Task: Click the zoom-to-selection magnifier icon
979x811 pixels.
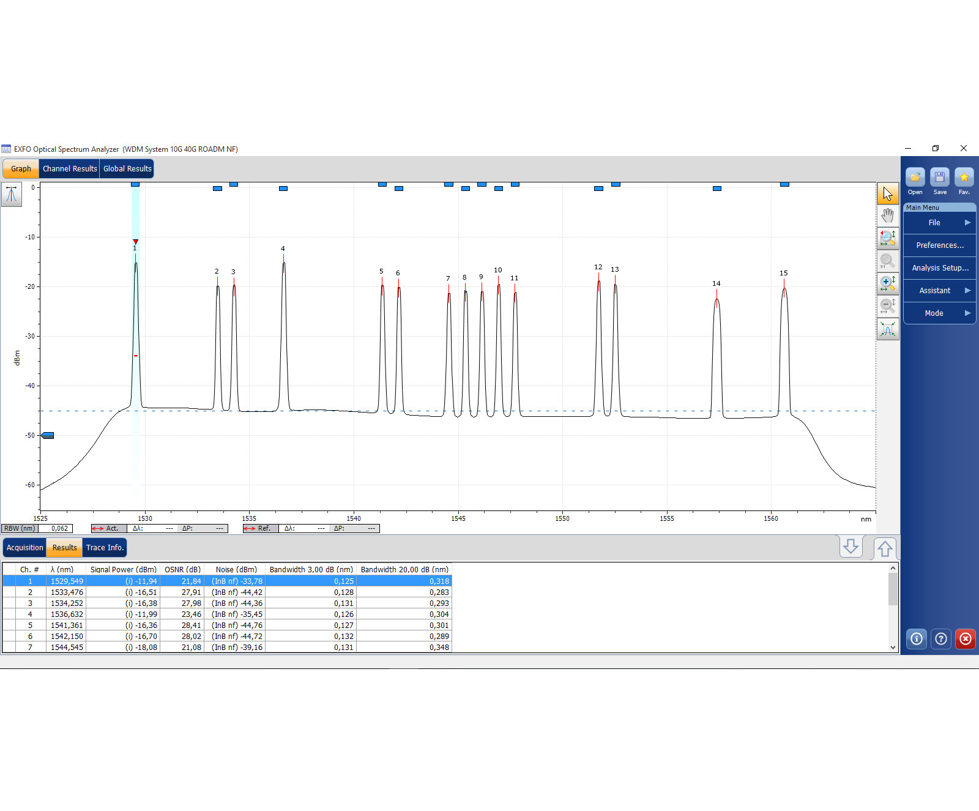Action: point(888,239)
